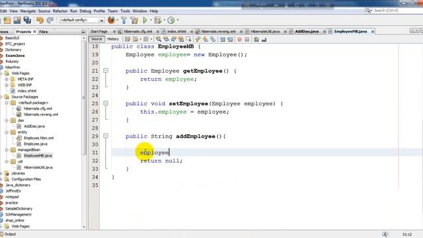
Task: Click the Firefox browser icon in toolbar
Action: (x=111, y=20)
